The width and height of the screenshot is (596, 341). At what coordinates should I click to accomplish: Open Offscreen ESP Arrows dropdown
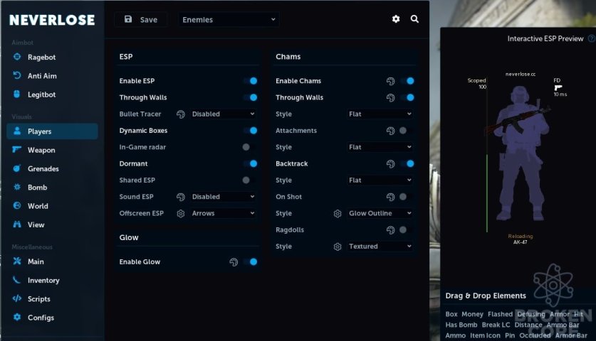(x=223, y=213)
